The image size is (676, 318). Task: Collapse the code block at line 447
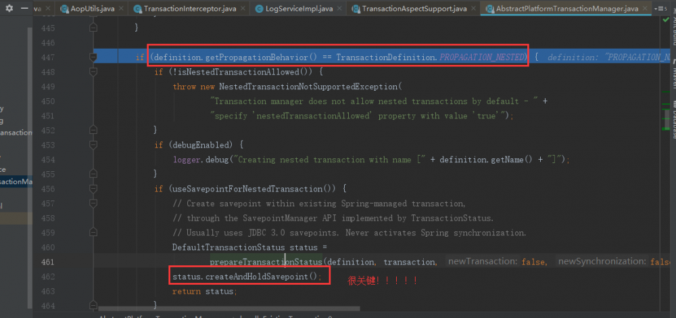click(x=93, y=57)
